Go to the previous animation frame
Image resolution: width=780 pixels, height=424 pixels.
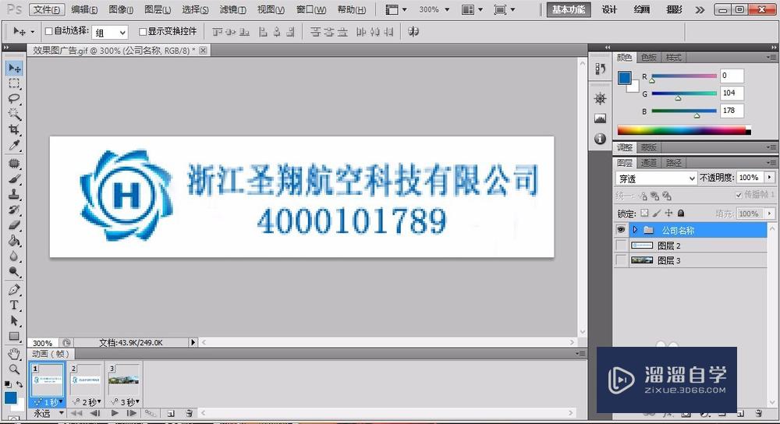click(x=95, y=413)
